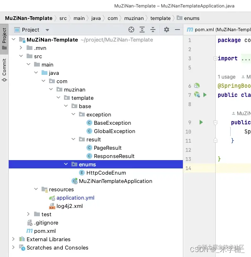Select GlobalException class file
This screenshot has height=257, width=251.
pos(115,131)
